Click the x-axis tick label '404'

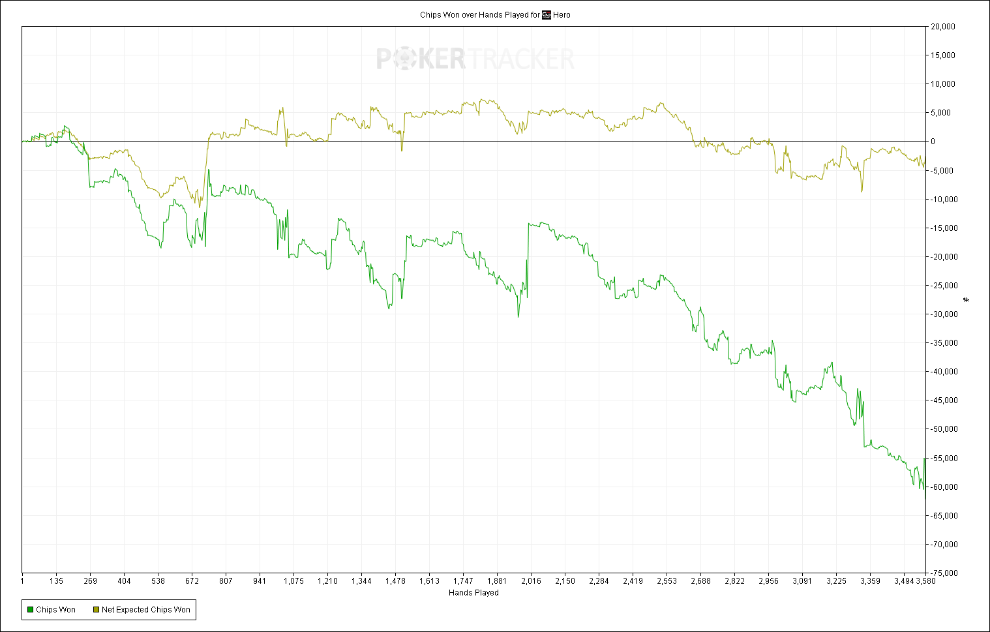click(x=125, y=581)
